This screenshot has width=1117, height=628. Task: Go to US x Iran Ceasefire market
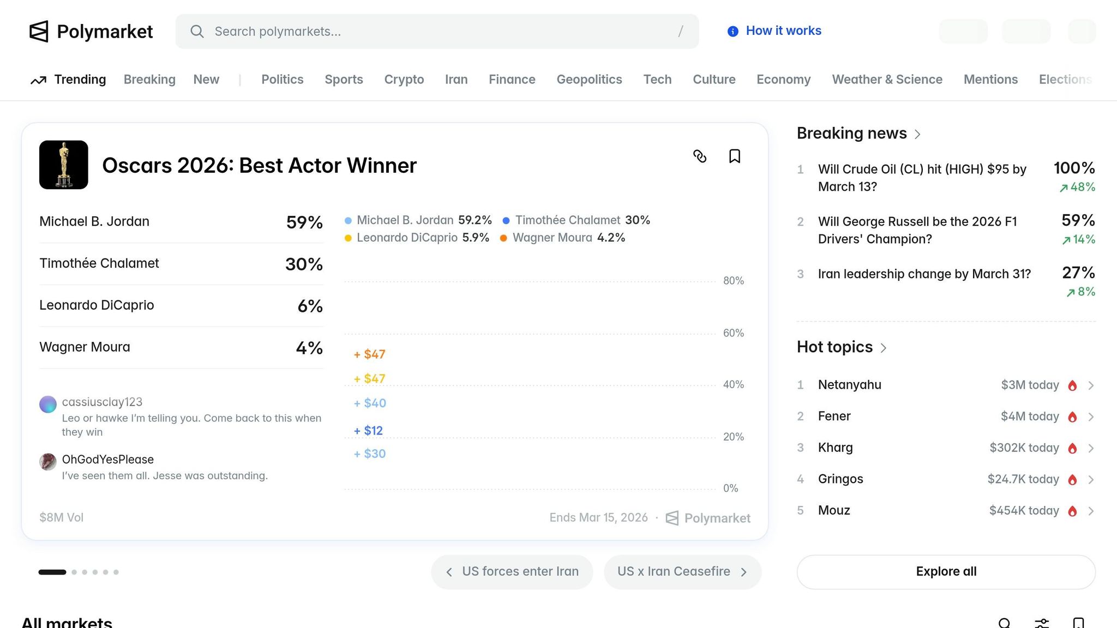point(682,571)
